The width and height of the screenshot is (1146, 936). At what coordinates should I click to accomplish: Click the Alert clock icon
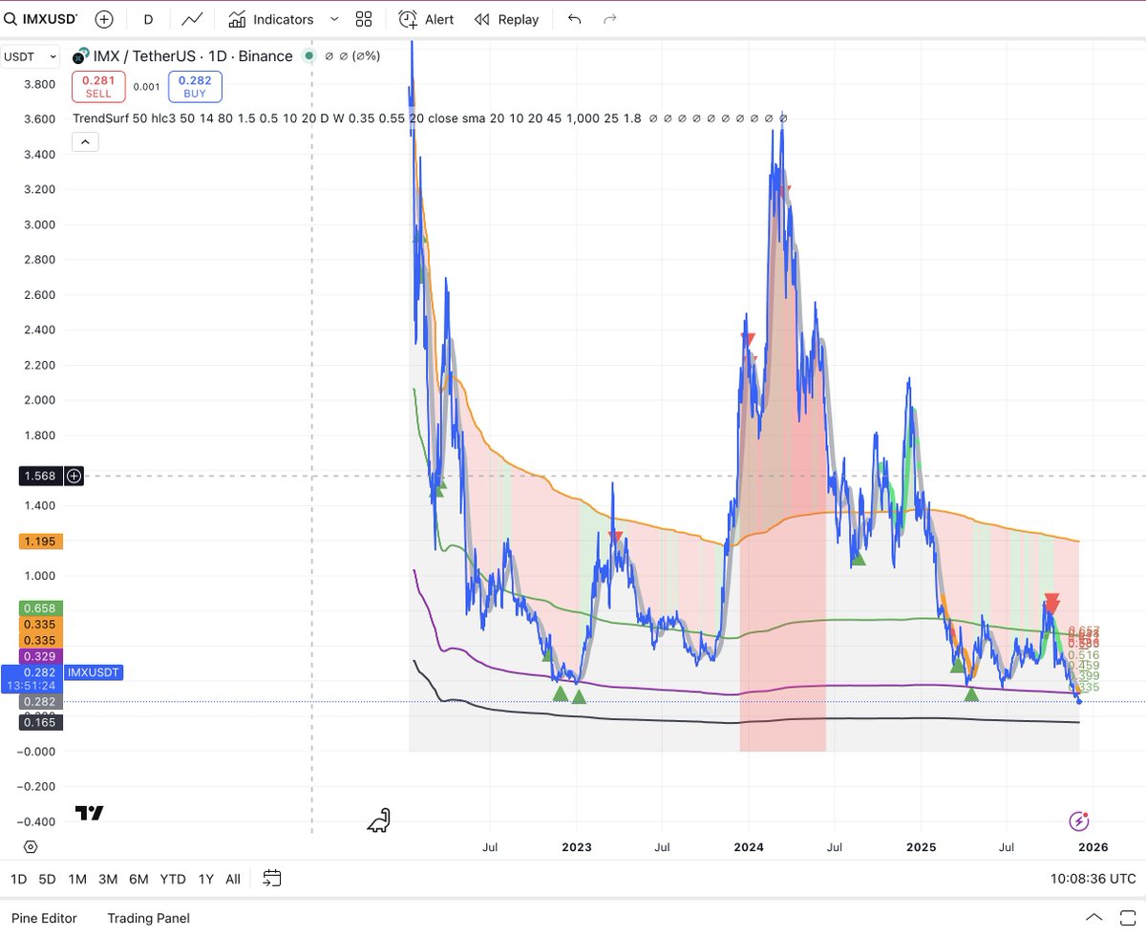pos(407,18)
